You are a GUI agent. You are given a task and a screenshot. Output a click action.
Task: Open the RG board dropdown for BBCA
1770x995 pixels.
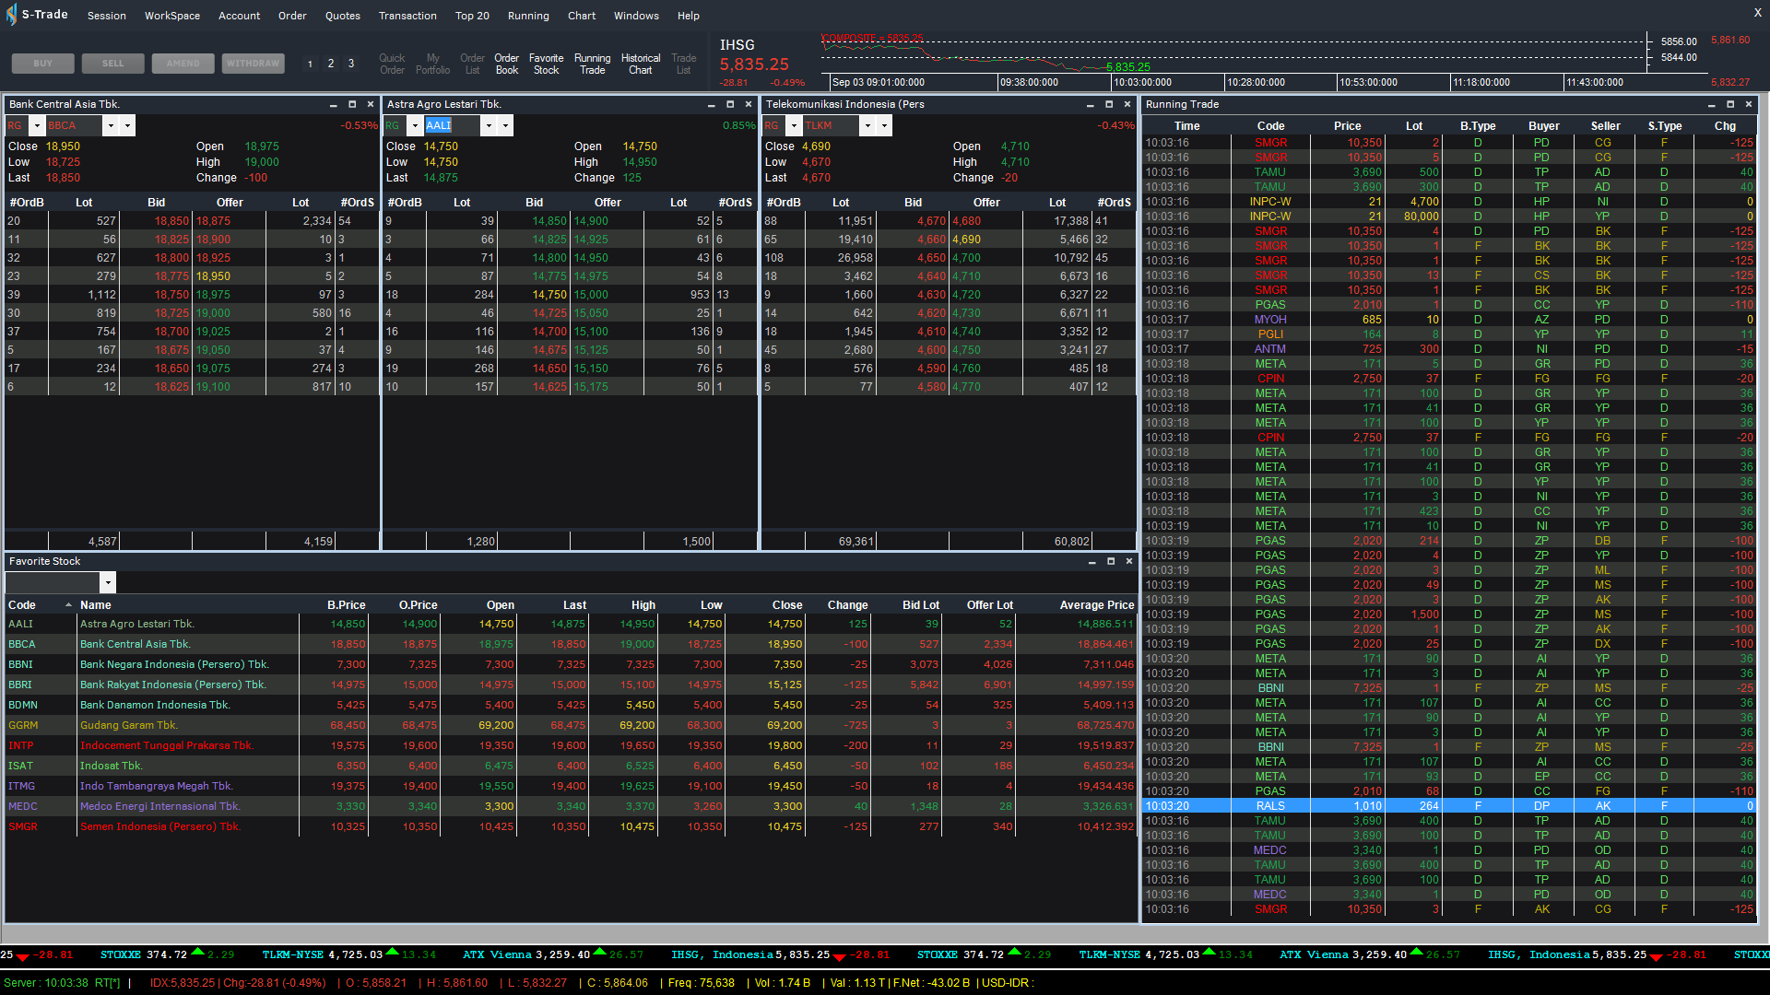click(x=37, y=125)
